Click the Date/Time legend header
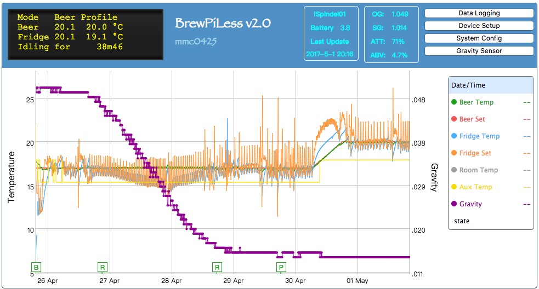The height and width of the screenshot is (289, 539). pyautogui.click(x=468, y=85)
